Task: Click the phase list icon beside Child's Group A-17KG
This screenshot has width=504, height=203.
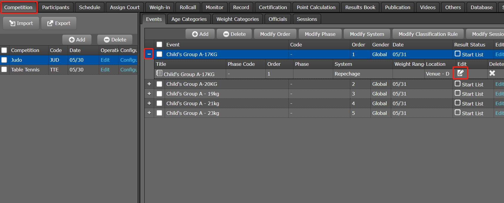Action: click(x=159, y=73)
